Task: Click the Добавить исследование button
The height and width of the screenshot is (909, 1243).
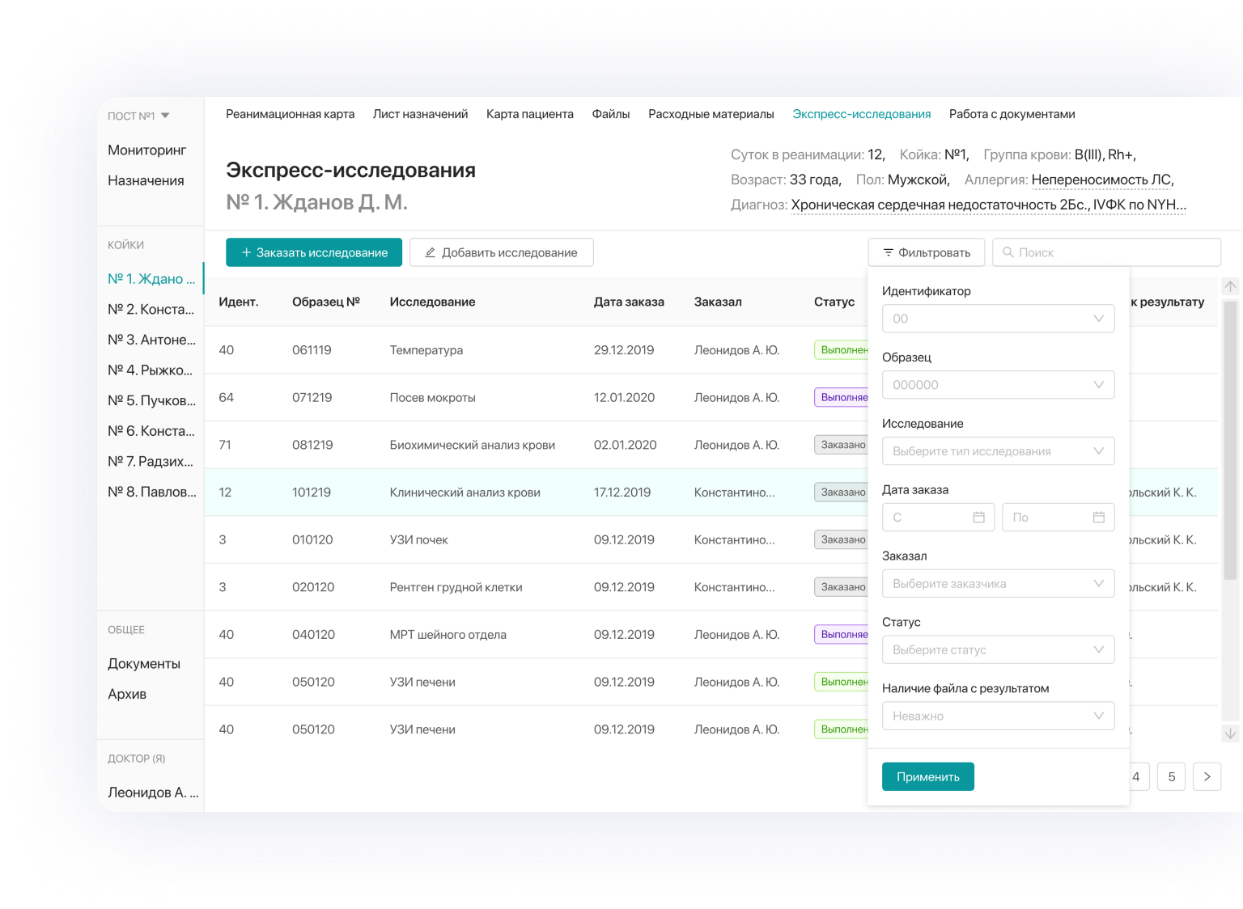Action: 501,252
